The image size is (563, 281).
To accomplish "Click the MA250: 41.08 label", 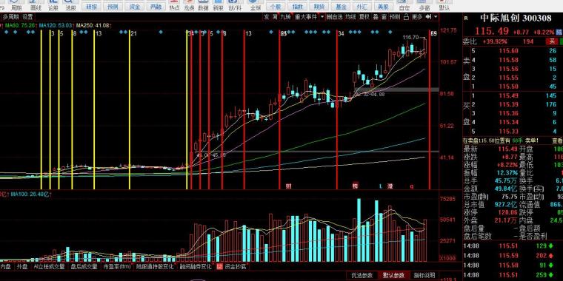I will (93, 25).
